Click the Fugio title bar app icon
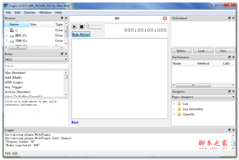Viewport: 239px width, 160px height. (6, 6)
